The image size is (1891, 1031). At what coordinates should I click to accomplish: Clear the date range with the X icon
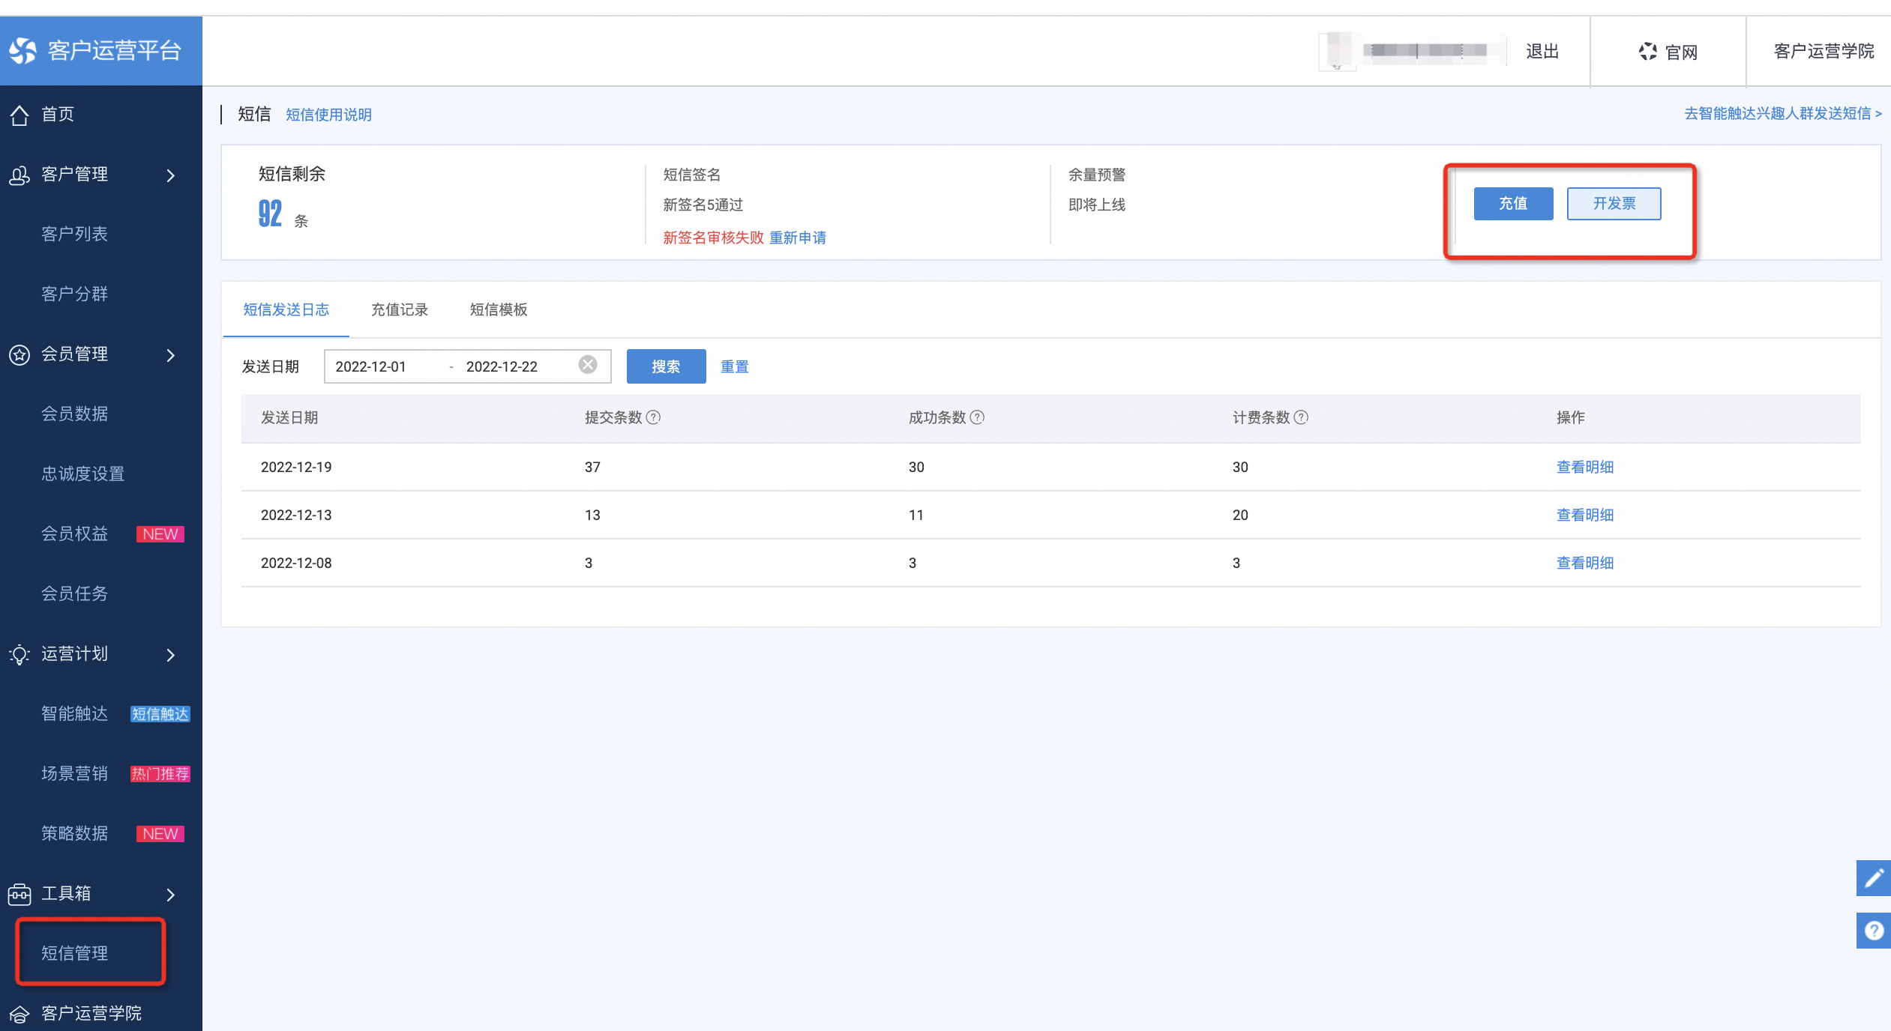point(588,365)
